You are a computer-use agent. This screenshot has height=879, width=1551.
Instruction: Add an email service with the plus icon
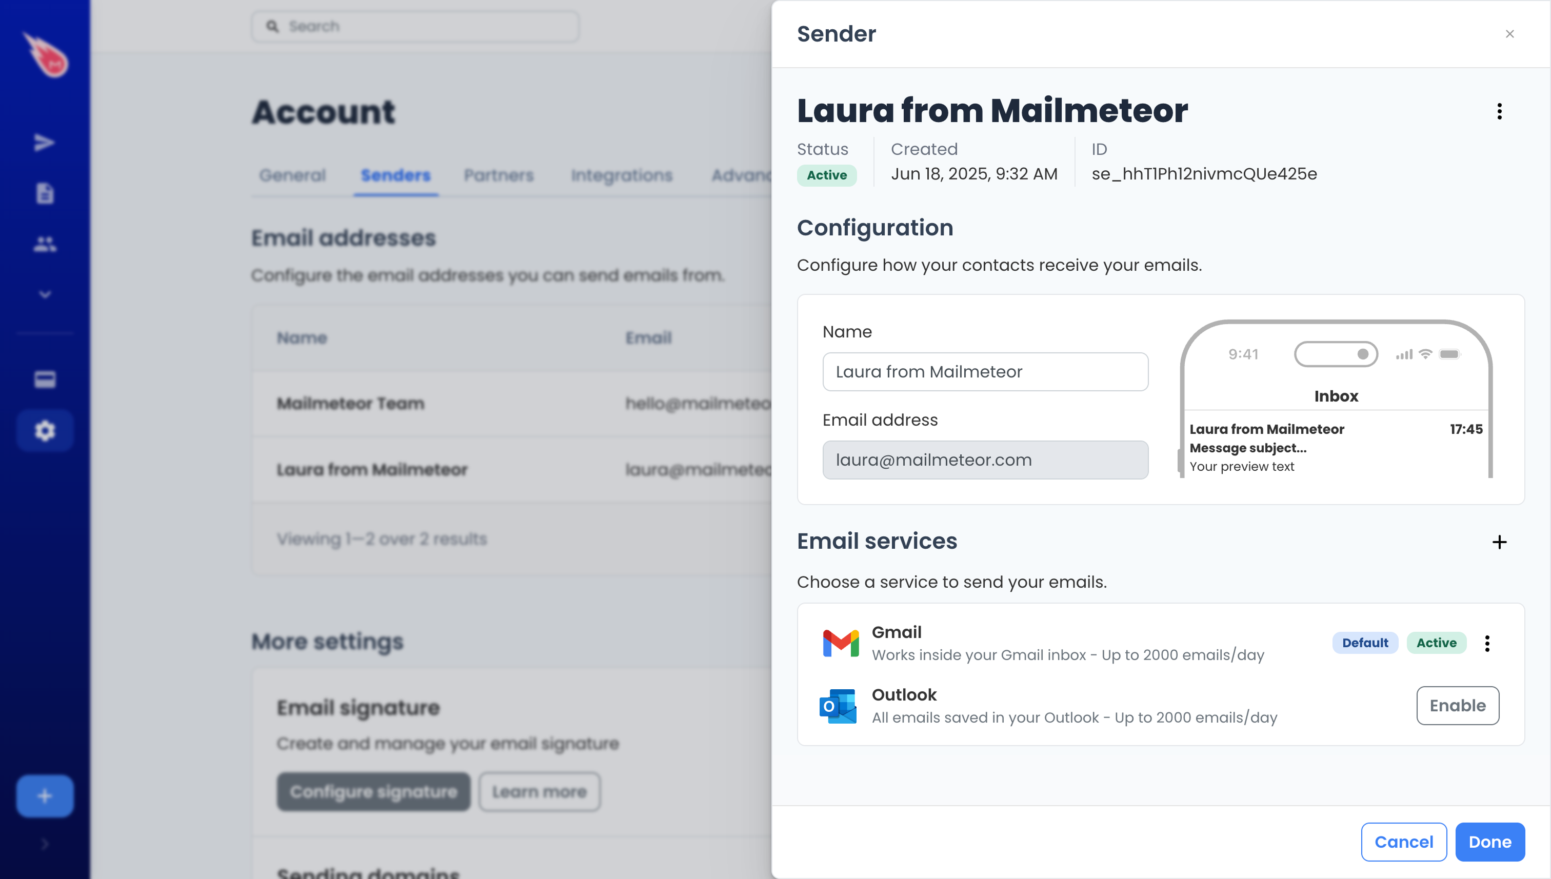1499,542
